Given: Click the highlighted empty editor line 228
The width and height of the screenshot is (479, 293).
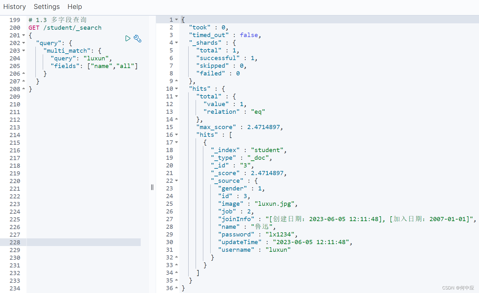Looking at the screenshot, I should tap(84, 242).
